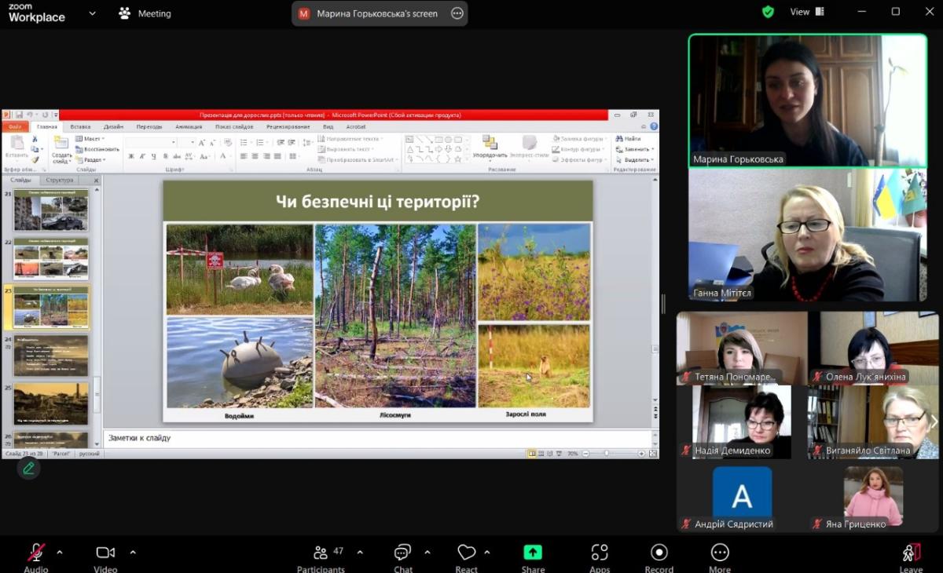Click the green annotation pencil icon

(x=29, y=469)
